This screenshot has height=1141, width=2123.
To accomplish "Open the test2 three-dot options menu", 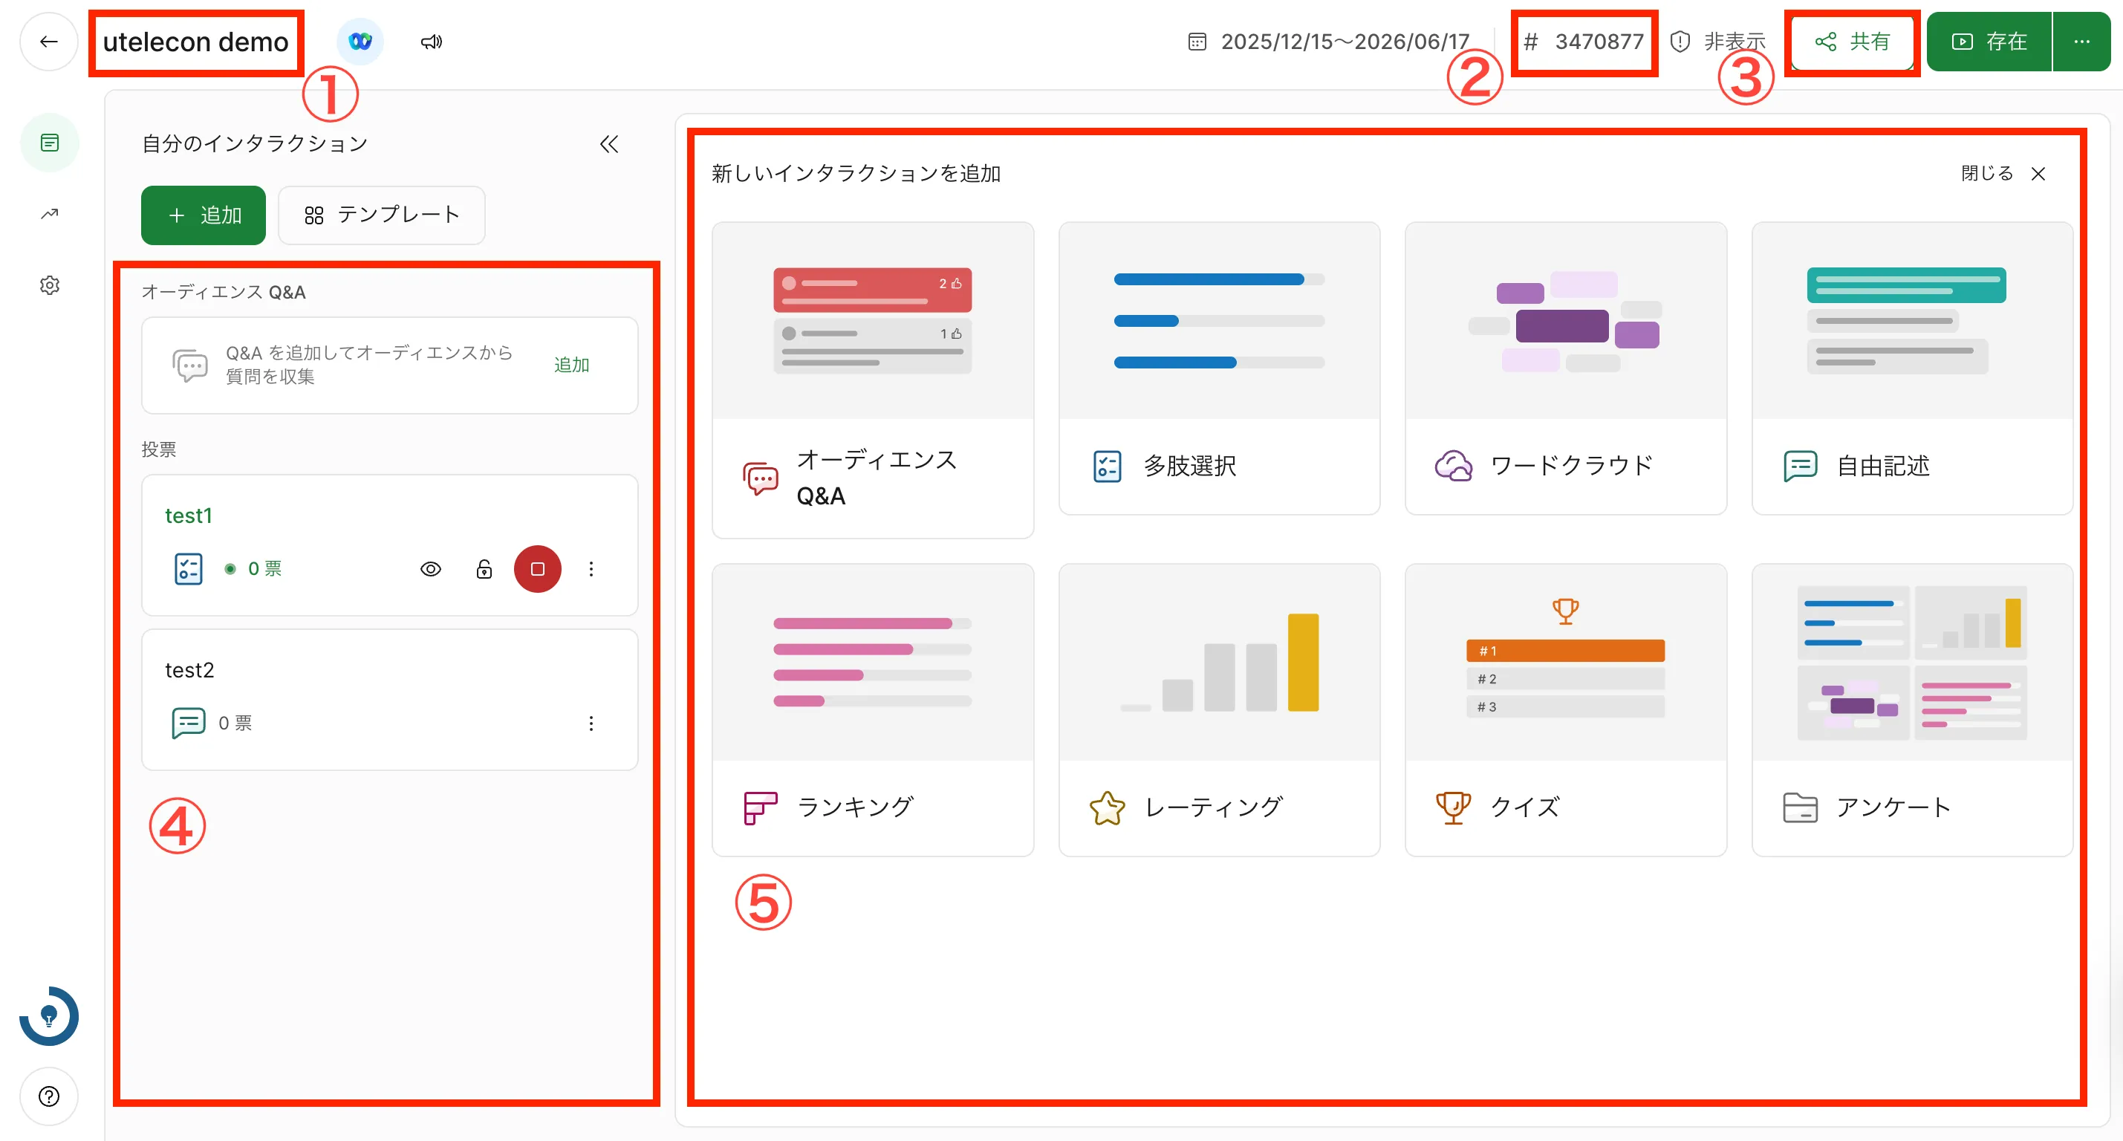I will point(591,723).
